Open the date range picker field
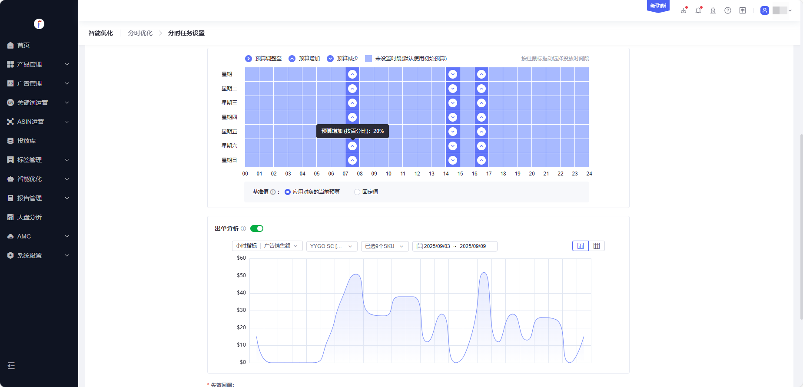This screenshot has width=803, height=387. click(455, 246)
